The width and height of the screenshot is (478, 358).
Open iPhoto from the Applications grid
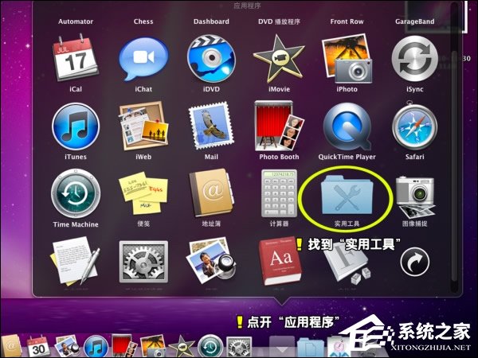(x=347, y=58)
